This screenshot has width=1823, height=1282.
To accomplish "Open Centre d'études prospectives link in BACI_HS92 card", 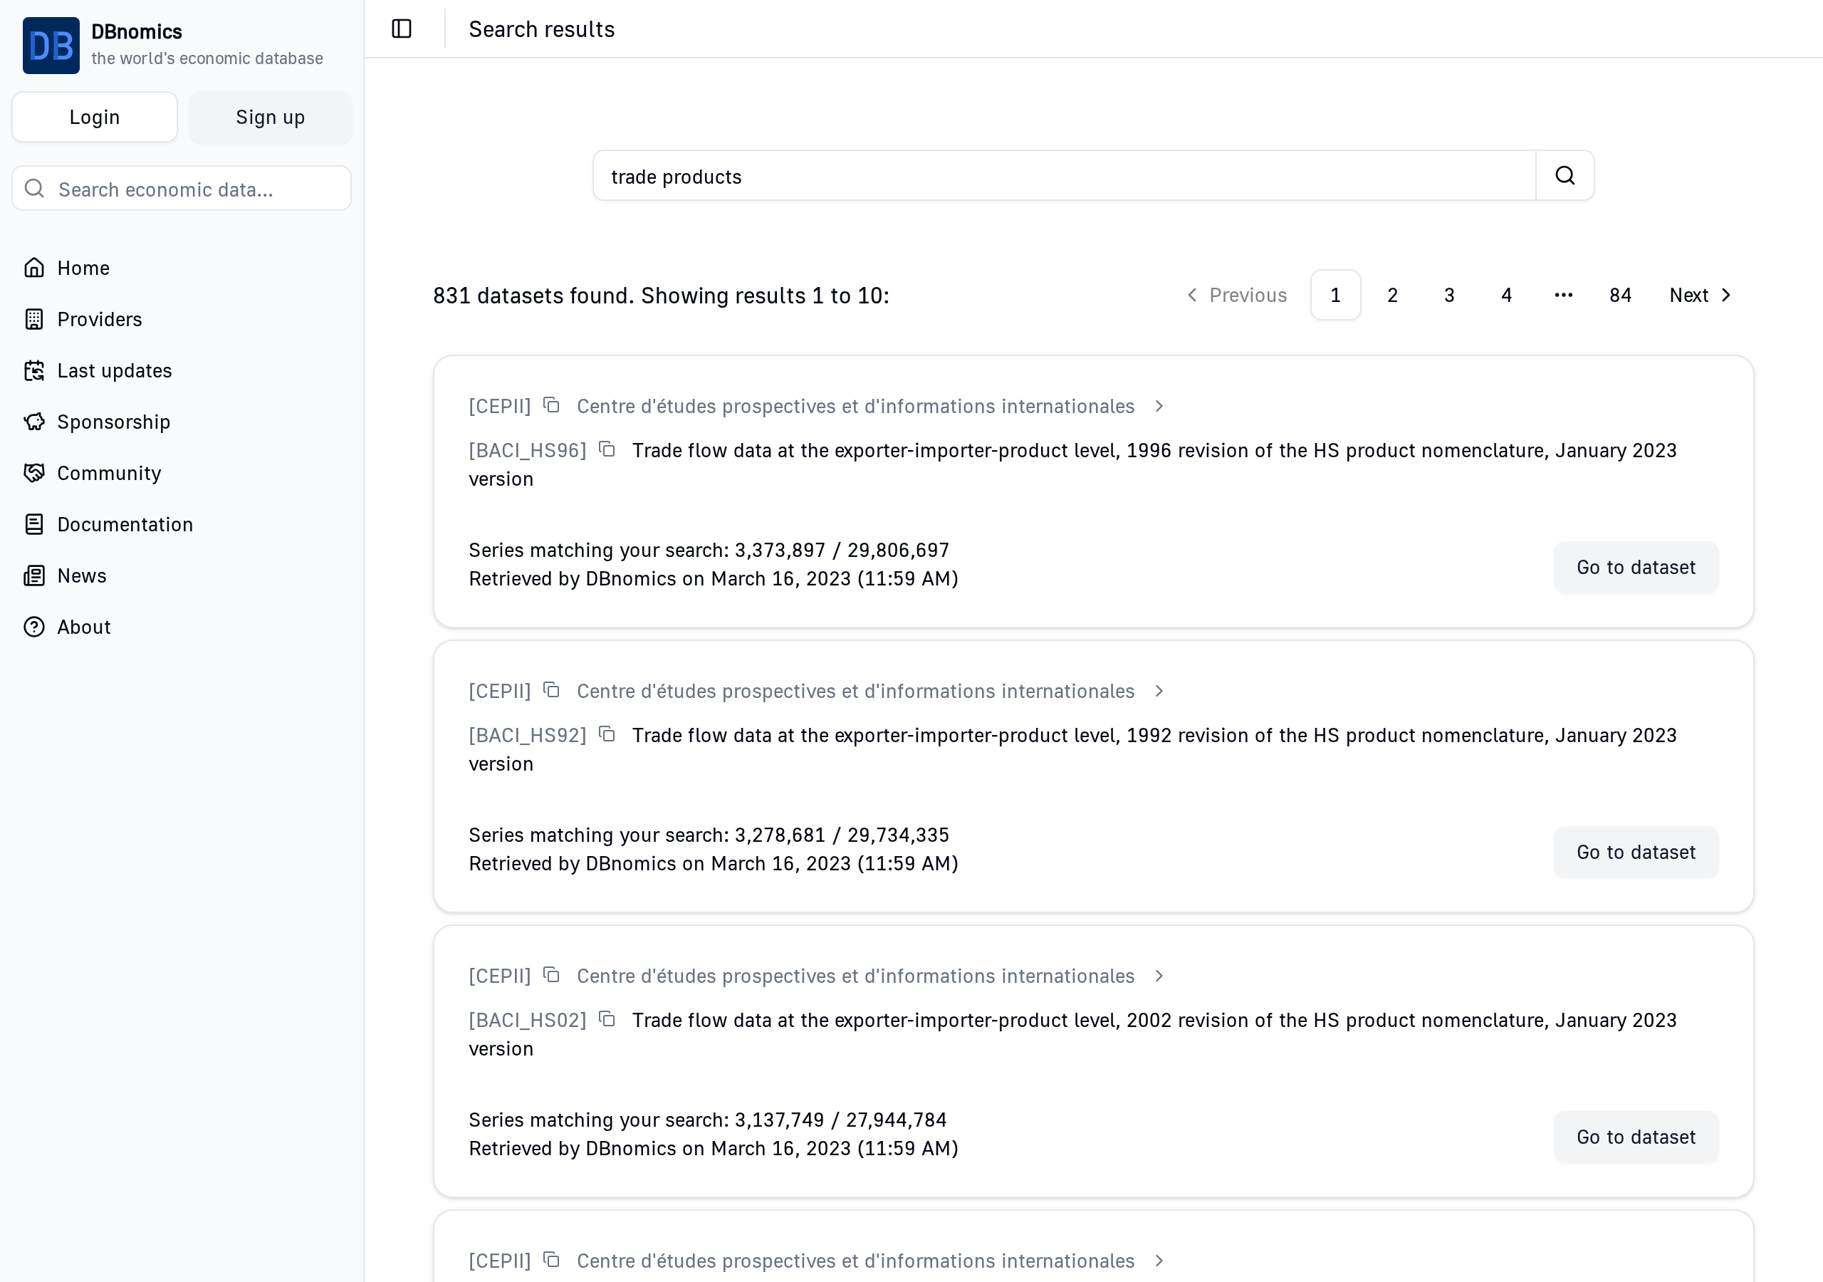I will click(x=855, y=691).
